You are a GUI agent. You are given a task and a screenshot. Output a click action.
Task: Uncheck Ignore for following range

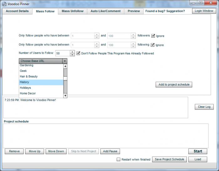click(153, 45)
